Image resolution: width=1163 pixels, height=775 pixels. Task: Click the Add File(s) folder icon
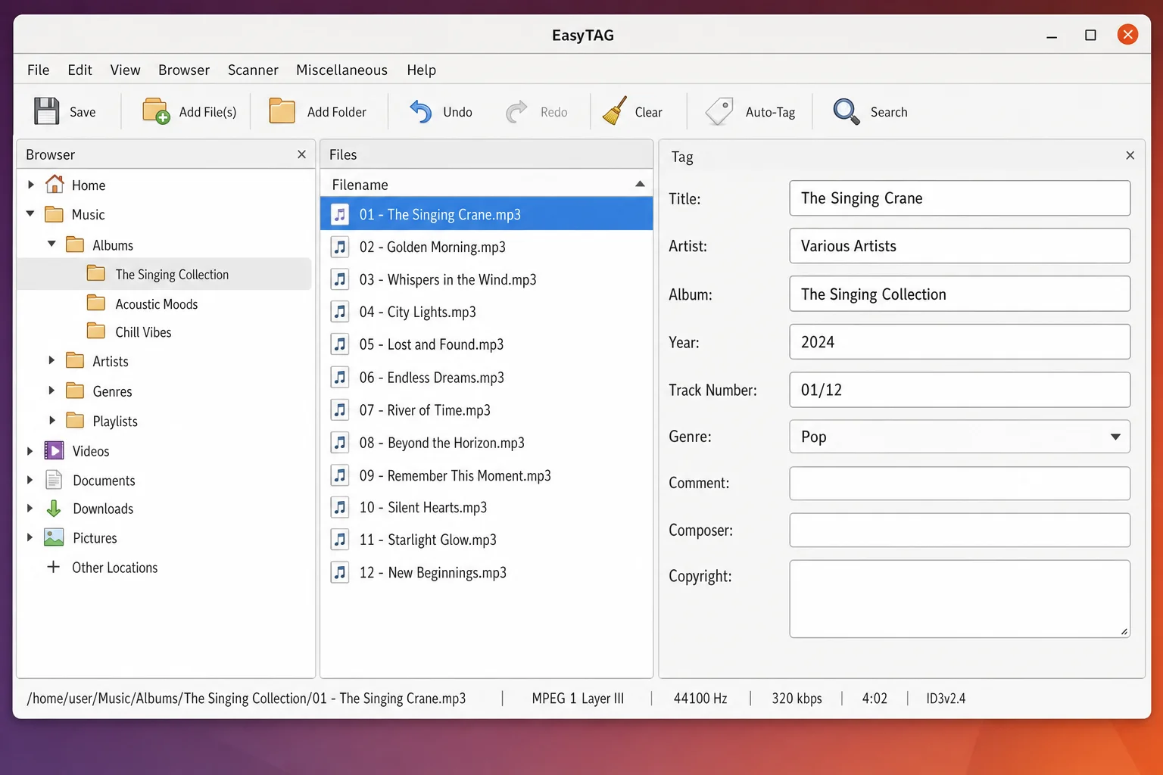[156, 111]
